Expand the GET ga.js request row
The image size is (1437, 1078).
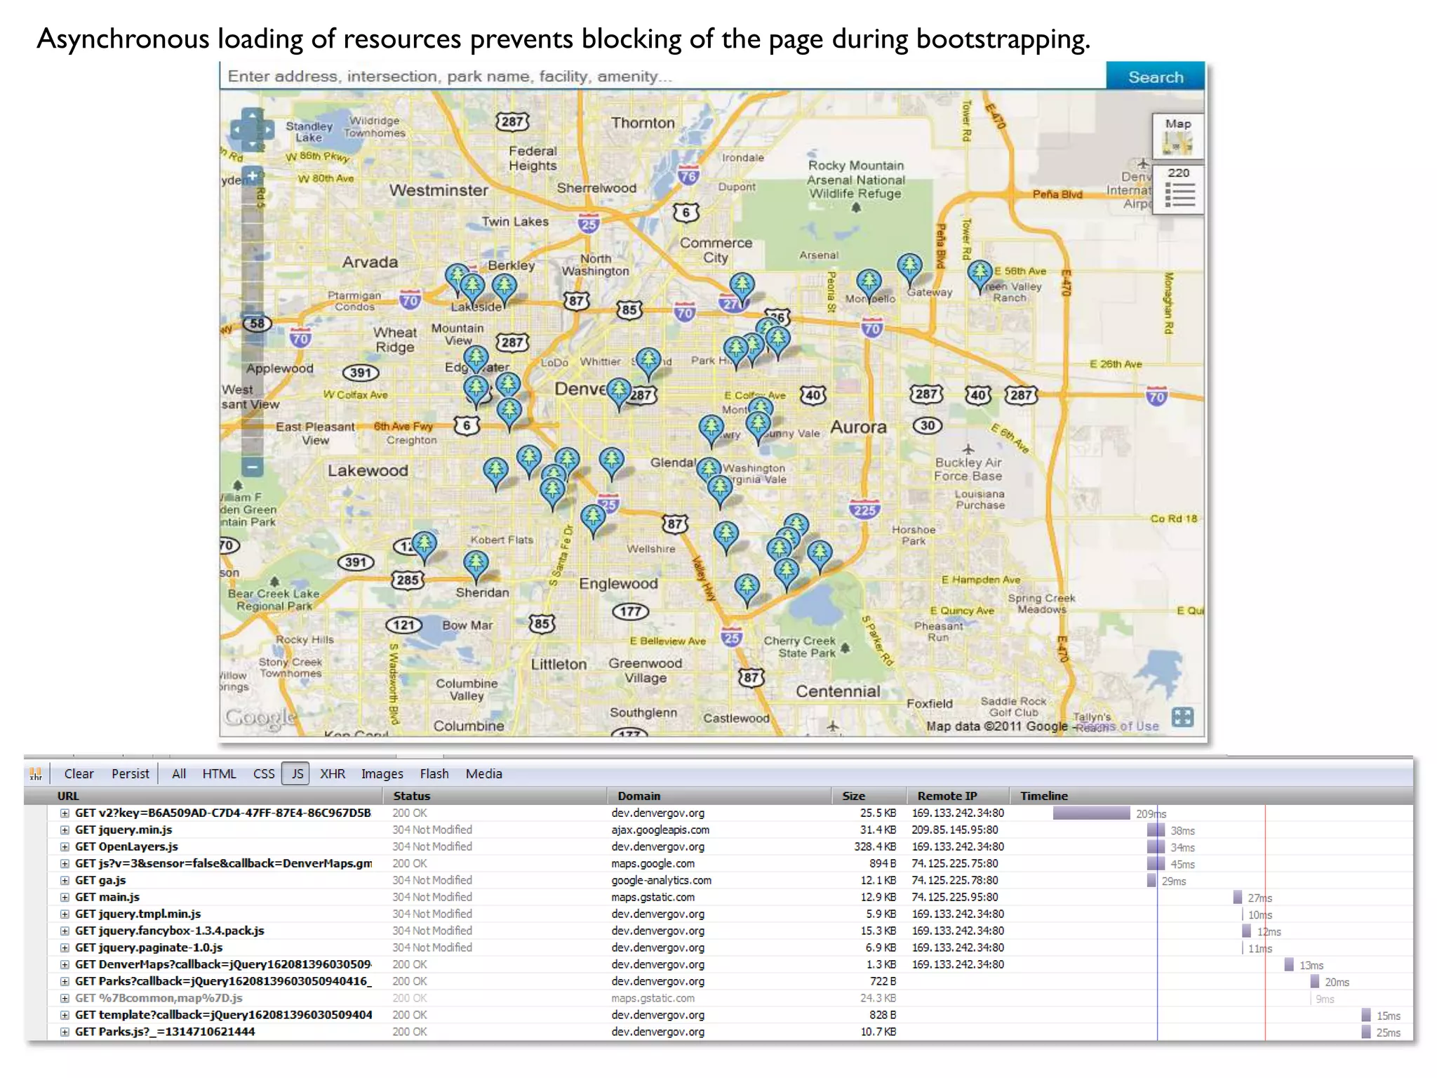pos(65,880)
